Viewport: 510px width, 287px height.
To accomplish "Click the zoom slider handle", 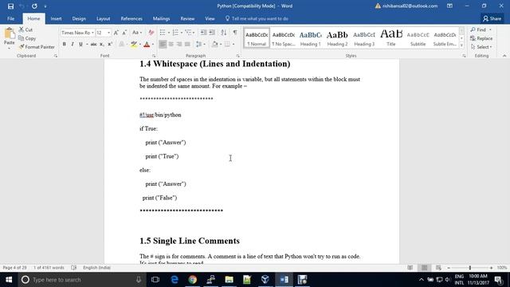I will point(470,268).
